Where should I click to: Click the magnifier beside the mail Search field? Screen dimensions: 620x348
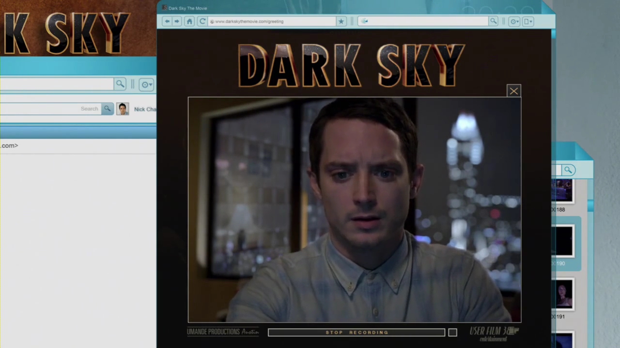[107, 109]
